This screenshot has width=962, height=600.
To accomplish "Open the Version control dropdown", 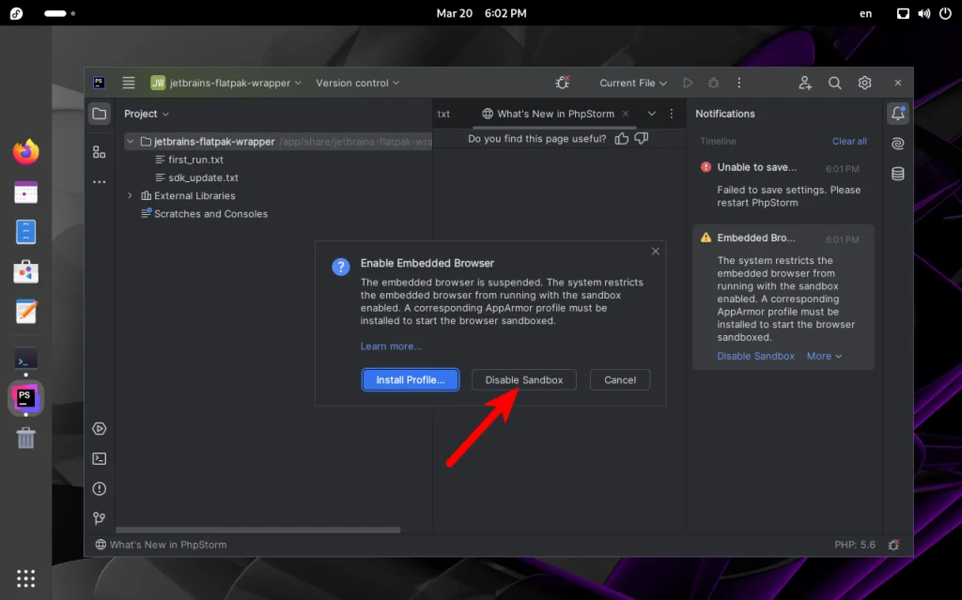I will [x=357, y=83].
